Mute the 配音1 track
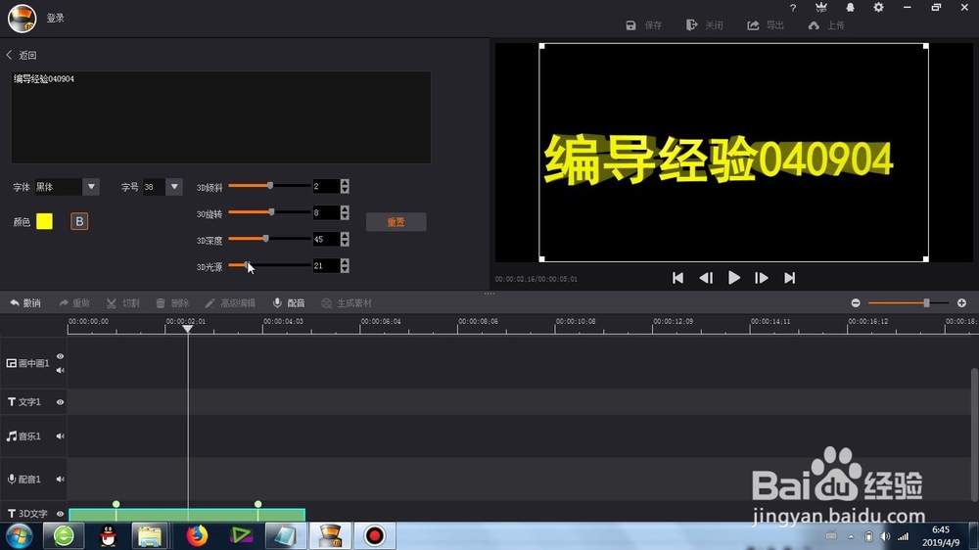The width and height of the screenshot is (979, 550). tap(60, 479)
